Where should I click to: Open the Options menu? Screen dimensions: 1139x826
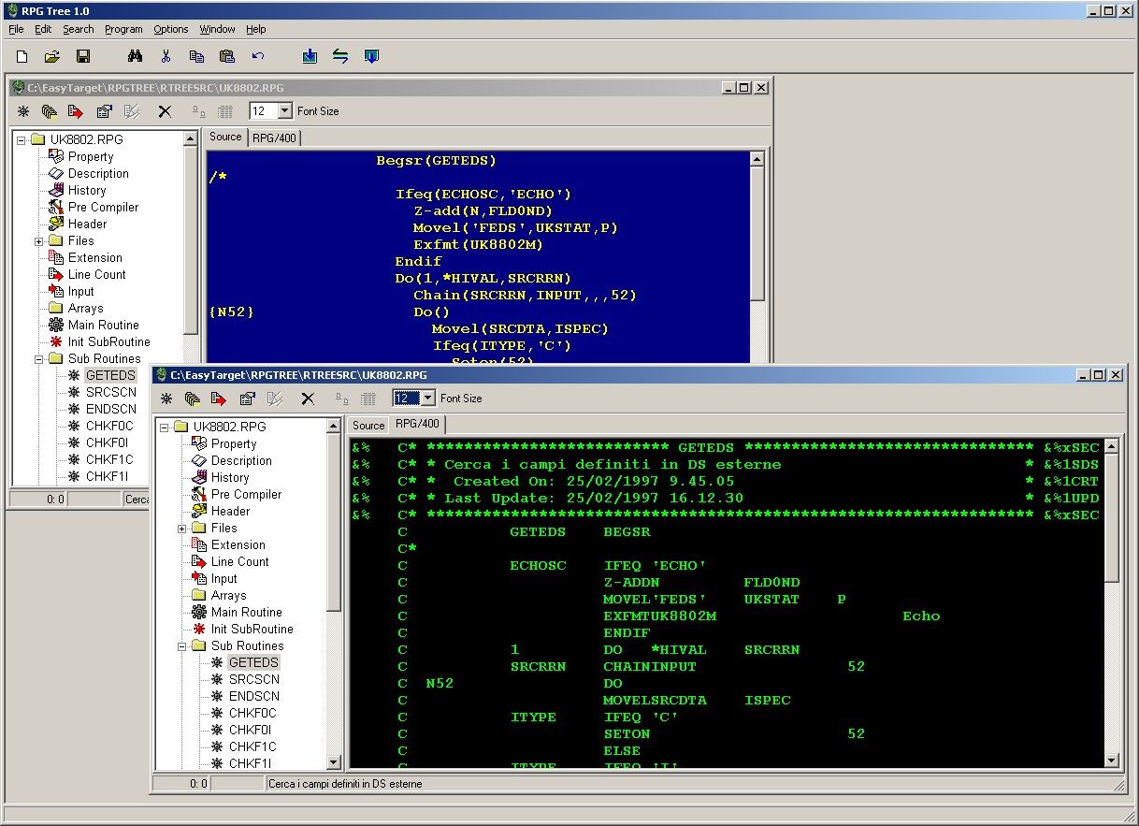[x=171, y=29]
